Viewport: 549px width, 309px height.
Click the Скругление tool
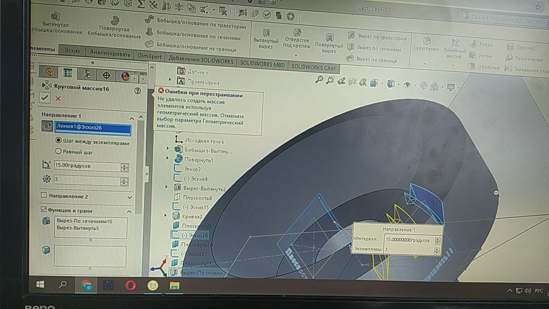point(426,44)
